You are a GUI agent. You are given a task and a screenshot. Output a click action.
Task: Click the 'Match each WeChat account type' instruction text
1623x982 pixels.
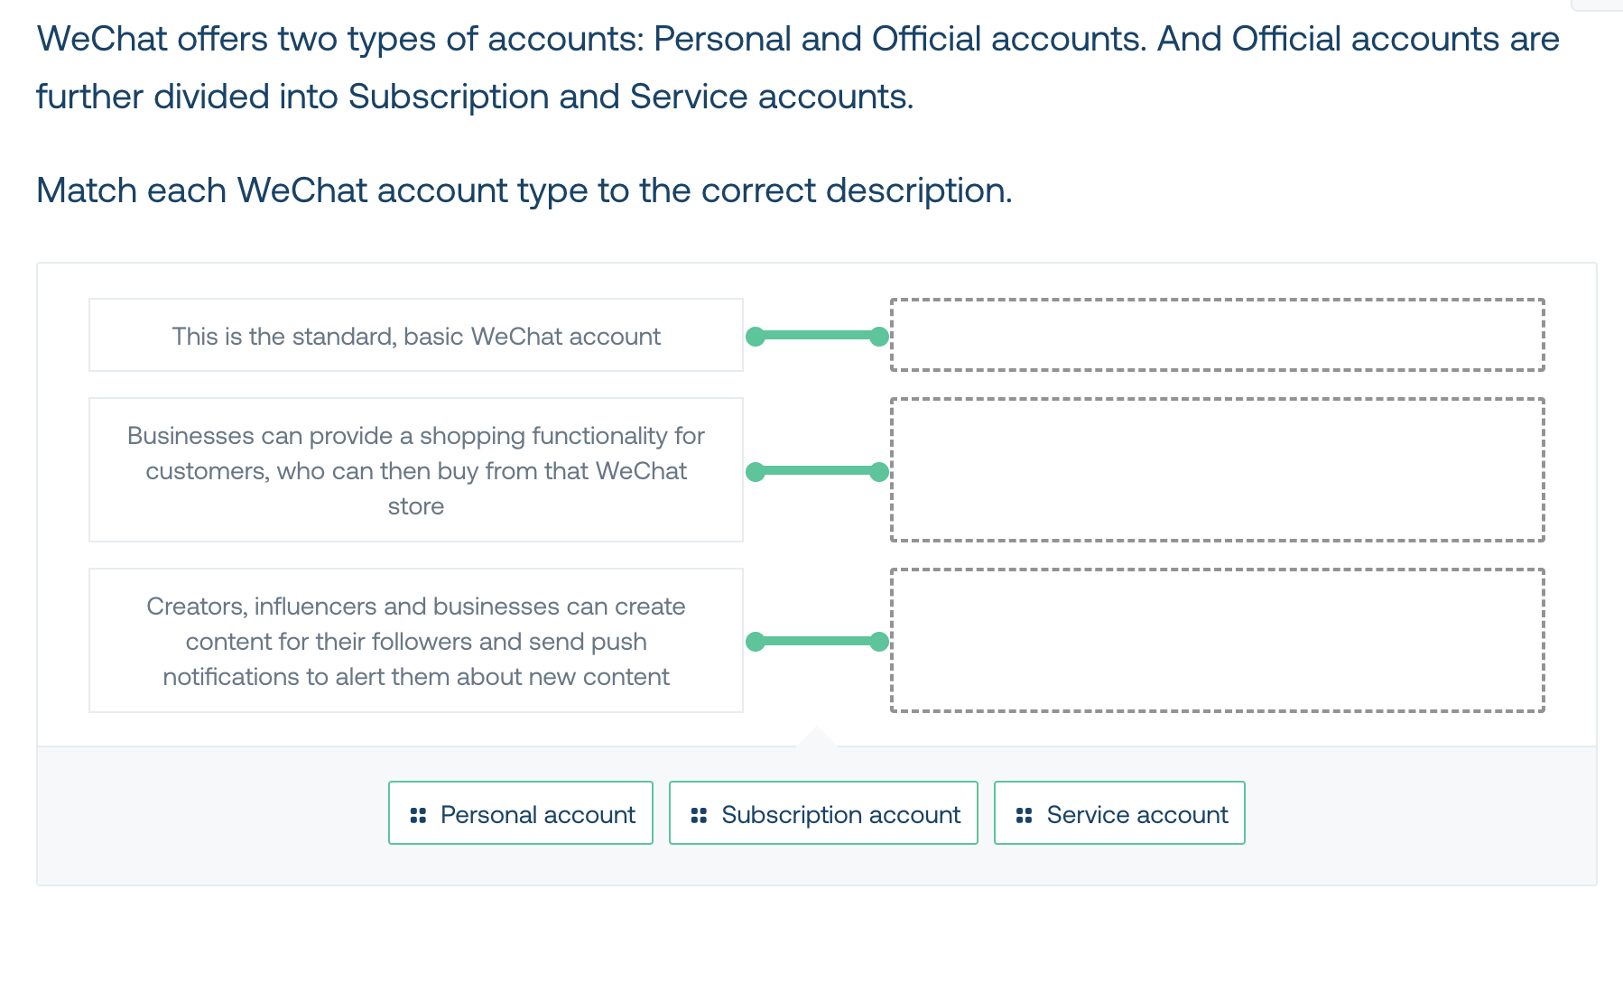[x=524, y=190]
